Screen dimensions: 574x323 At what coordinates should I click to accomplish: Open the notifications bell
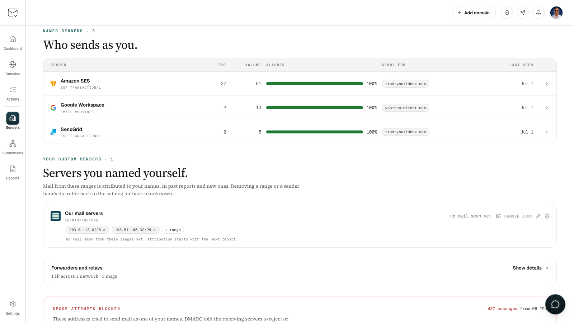click(x=538, y=13)
